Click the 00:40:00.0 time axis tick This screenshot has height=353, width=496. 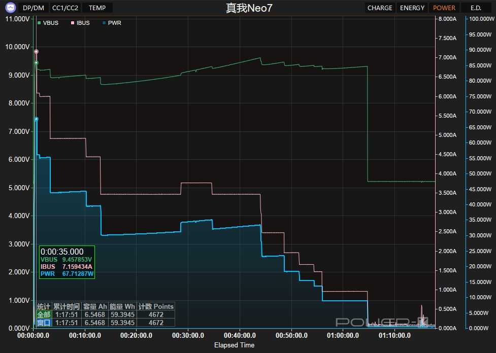point(240,335)
